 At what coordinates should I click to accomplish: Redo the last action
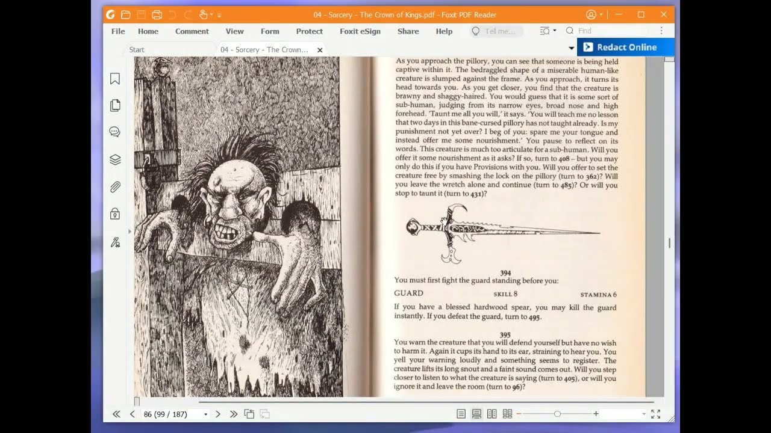[x=188, y=14]
